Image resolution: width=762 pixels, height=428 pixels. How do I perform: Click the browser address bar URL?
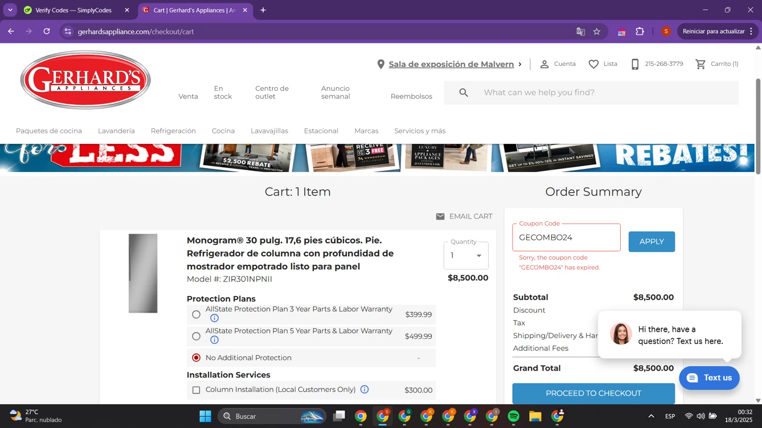pos(136,31)
